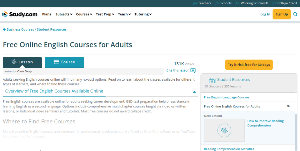This screenshot has width=300, height=151.
Task: Open the Teach dropdown
Action: coord(124,14)
